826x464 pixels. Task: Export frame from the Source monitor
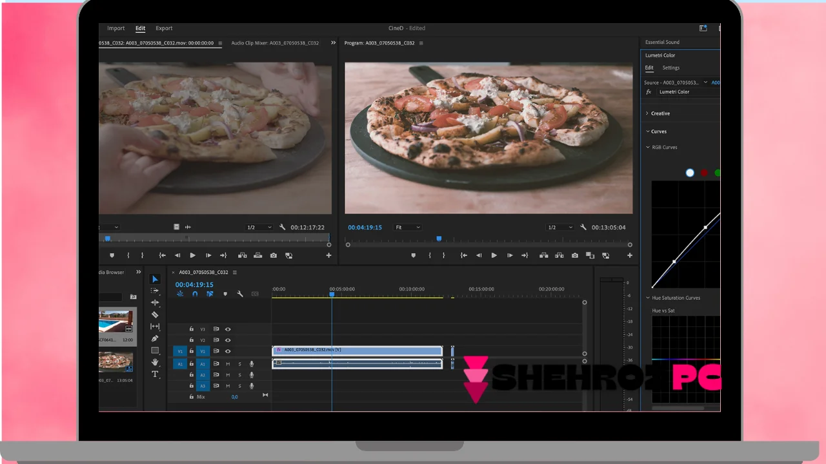tap(274, 256)
